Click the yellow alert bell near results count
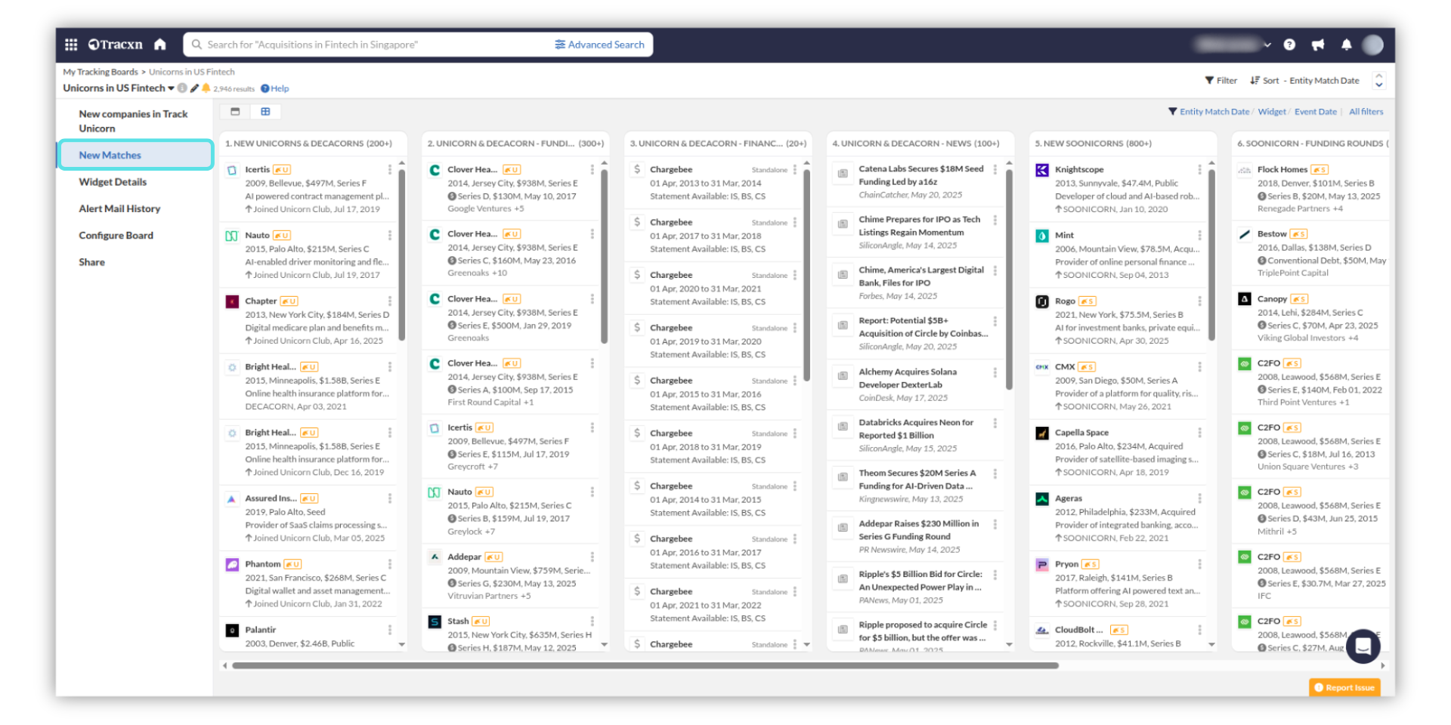1451x725 pixels. tap(206, 88)
